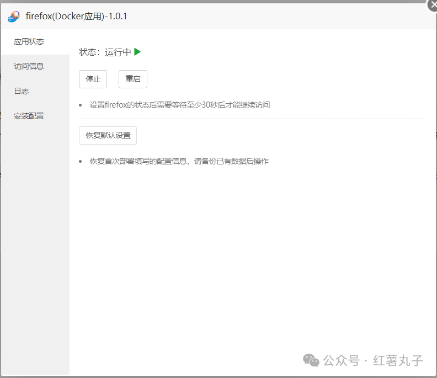Show the 日志 tab

(x=22, y=91)
